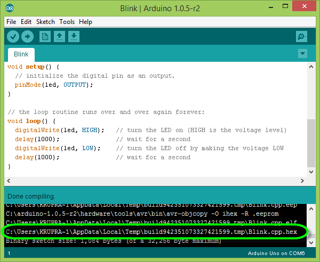Click the 'pinMode(led, OUTPUT);' line
This screenshot has height=262, width=320.
(54, 85)
